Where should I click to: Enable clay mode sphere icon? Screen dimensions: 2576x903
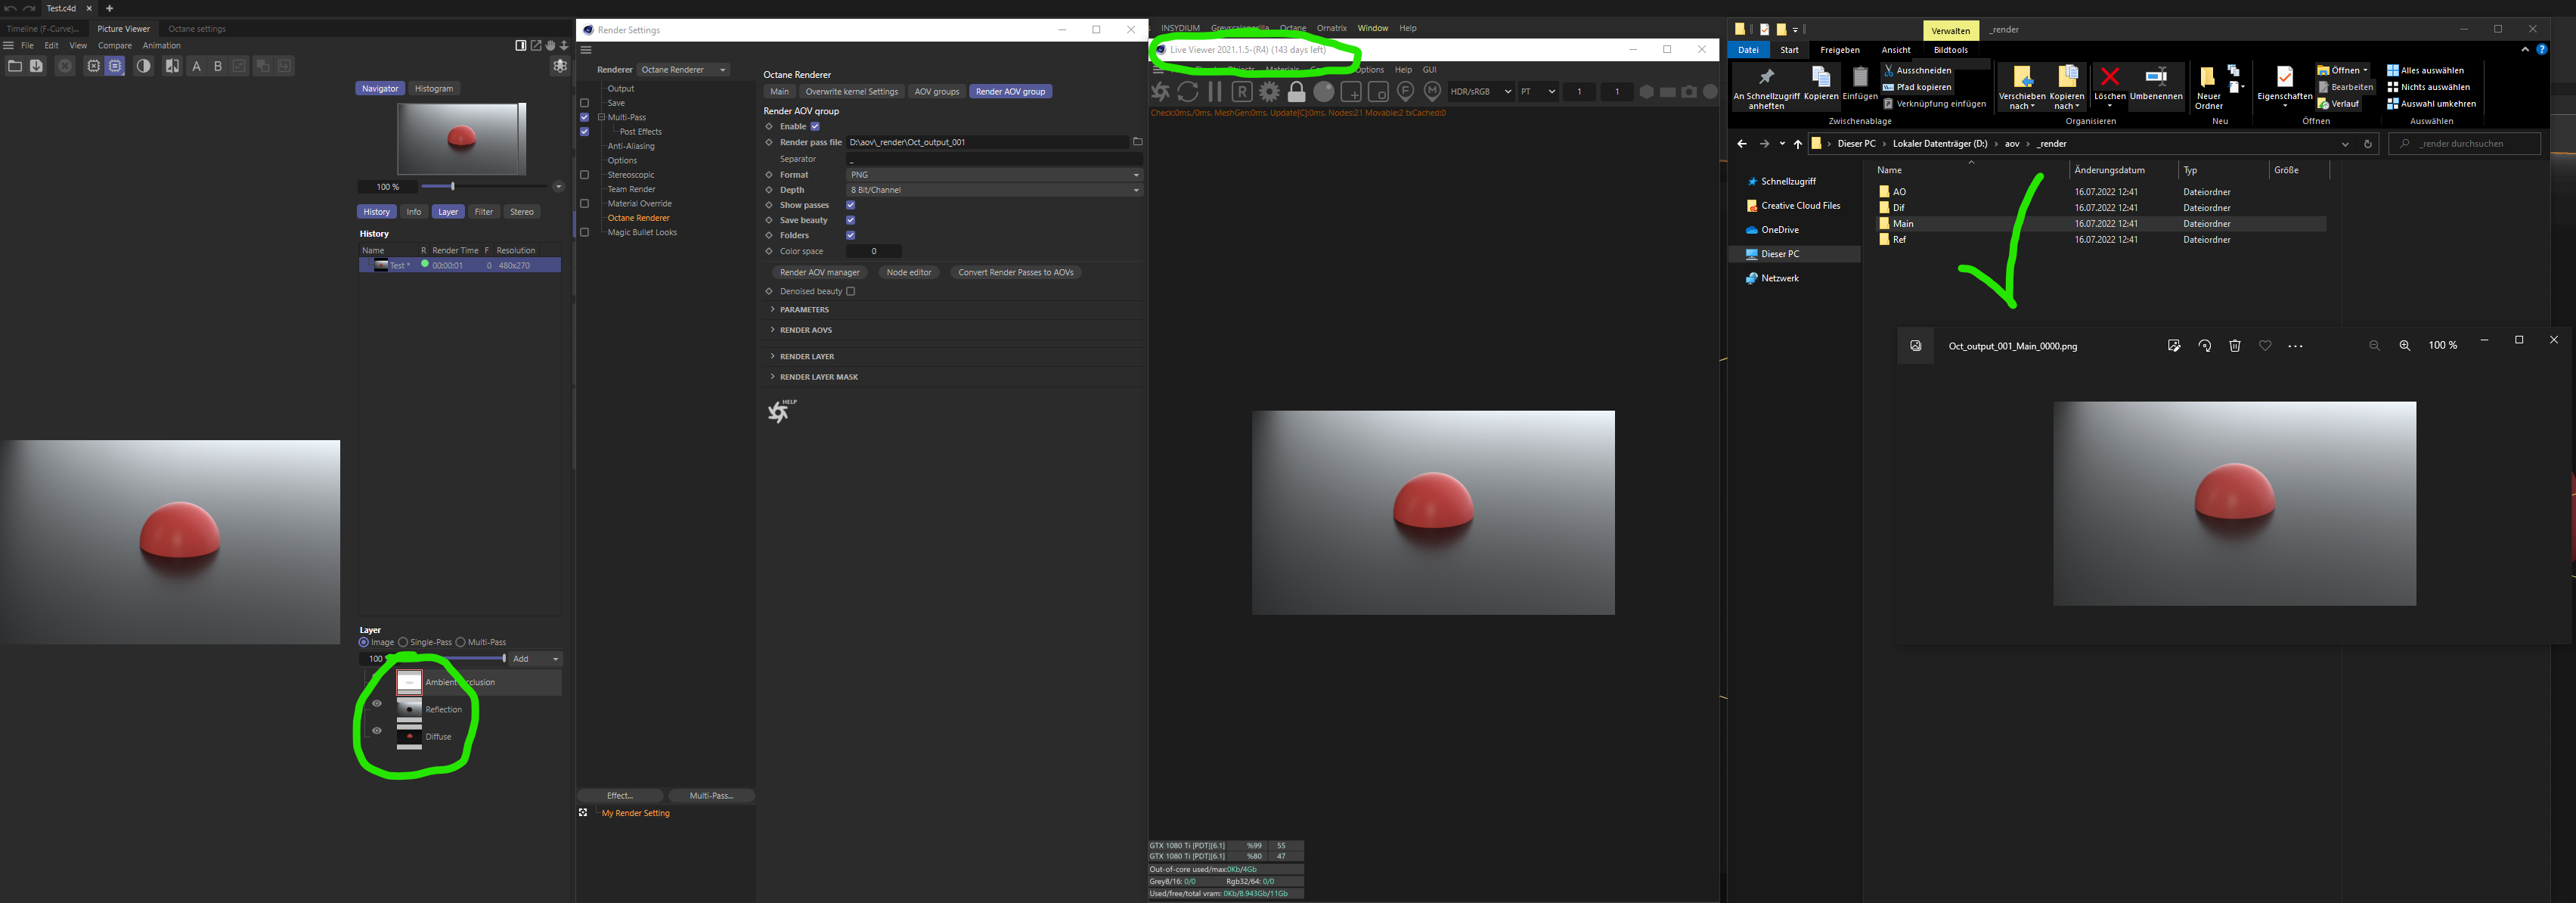coord(1324,92)
